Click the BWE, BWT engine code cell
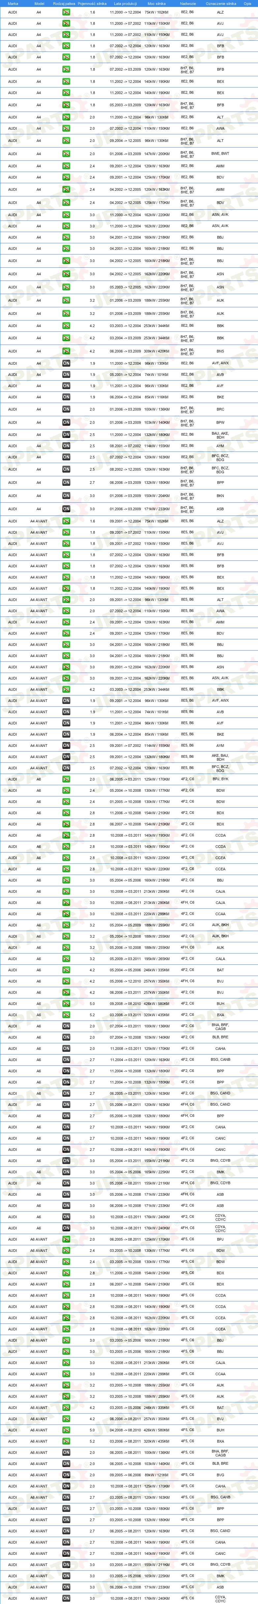 click(220, 154)
